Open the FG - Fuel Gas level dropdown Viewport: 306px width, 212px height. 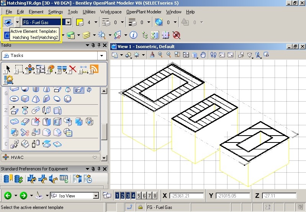68,22
